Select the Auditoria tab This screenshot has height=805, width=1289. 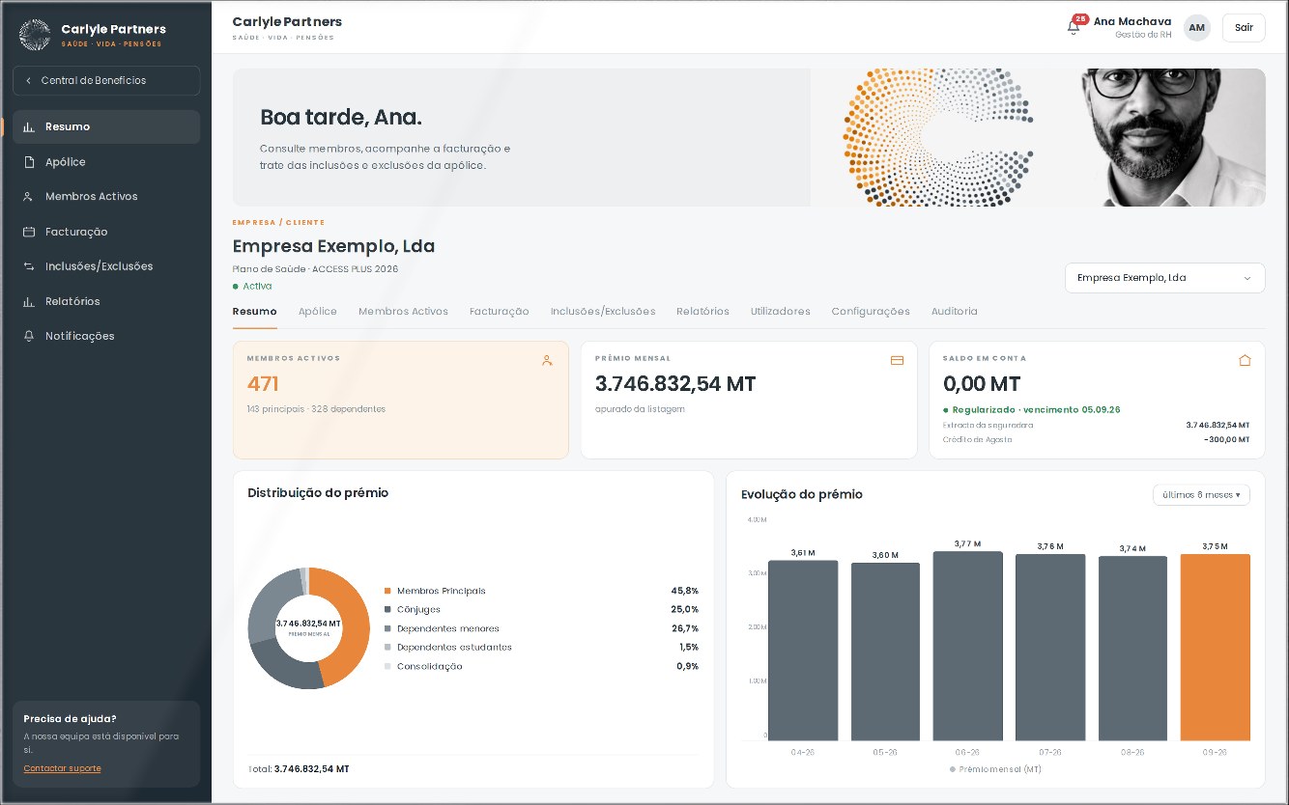tap(955, 312)
